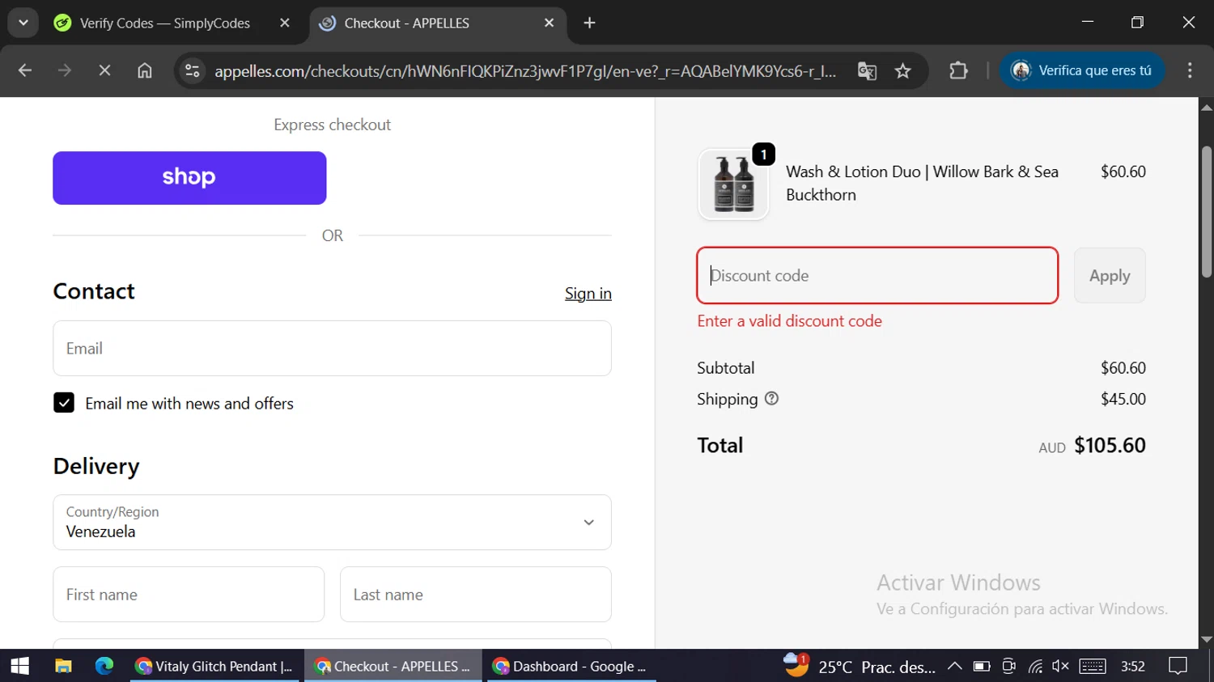Image resolution: width=1214 pixels, height=682 pixels.
Task: Open the extensions puzzle icon
Action: [958, 71]
